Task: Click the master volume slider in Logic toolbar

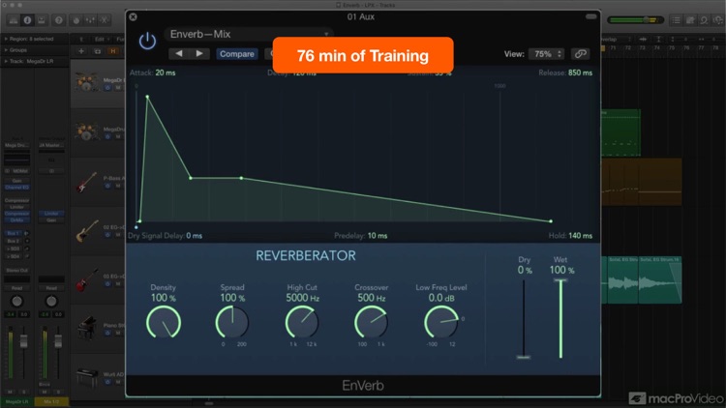Action: (636, 20)
